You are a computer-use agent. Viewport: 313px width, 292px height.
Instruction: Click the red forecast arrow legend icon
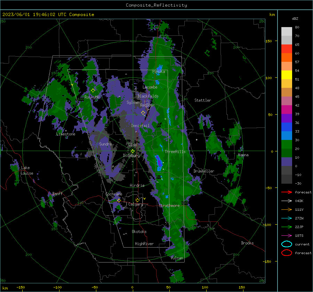coord(287,192)
